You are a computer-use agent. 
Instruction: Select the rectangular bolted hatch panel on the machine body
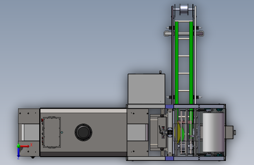[52, 132]
